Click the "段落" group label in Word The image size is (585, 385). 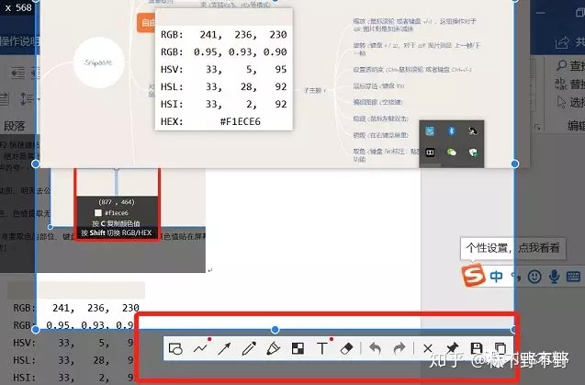(x=14, y=126)
